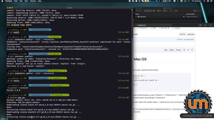Switch Finder window to gallery view
This screenshot has height=120, width=214.
154,11
